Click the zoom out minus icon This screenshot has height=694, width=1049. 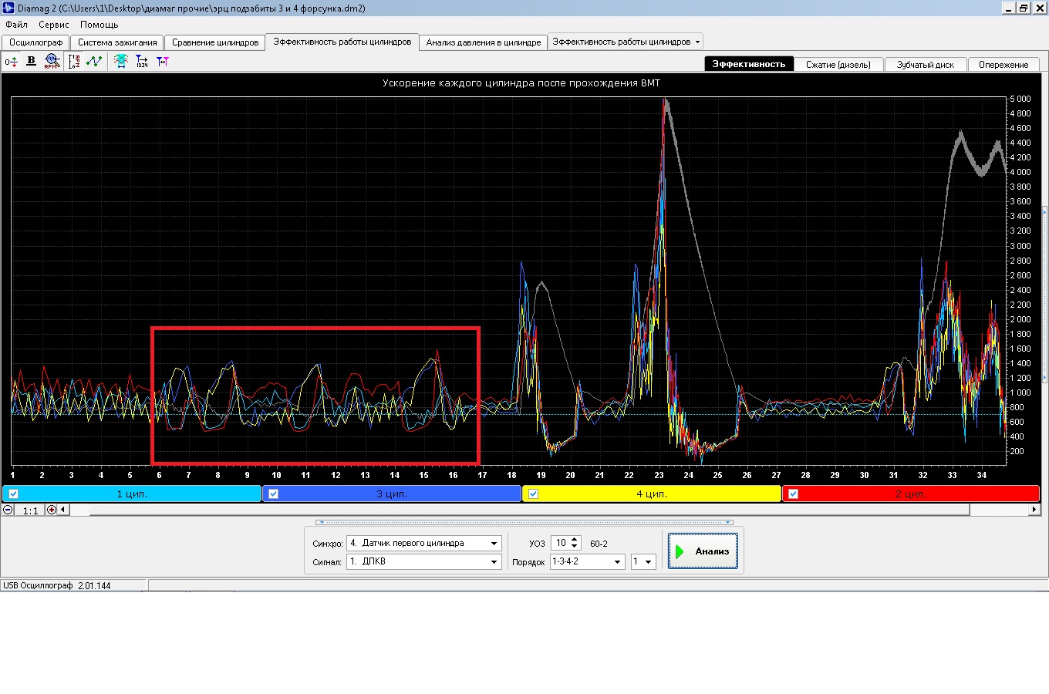(x=8, y=510)
